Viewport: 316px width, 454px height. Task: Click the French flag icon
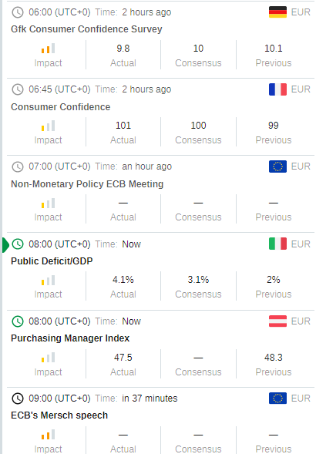(277, 89)
